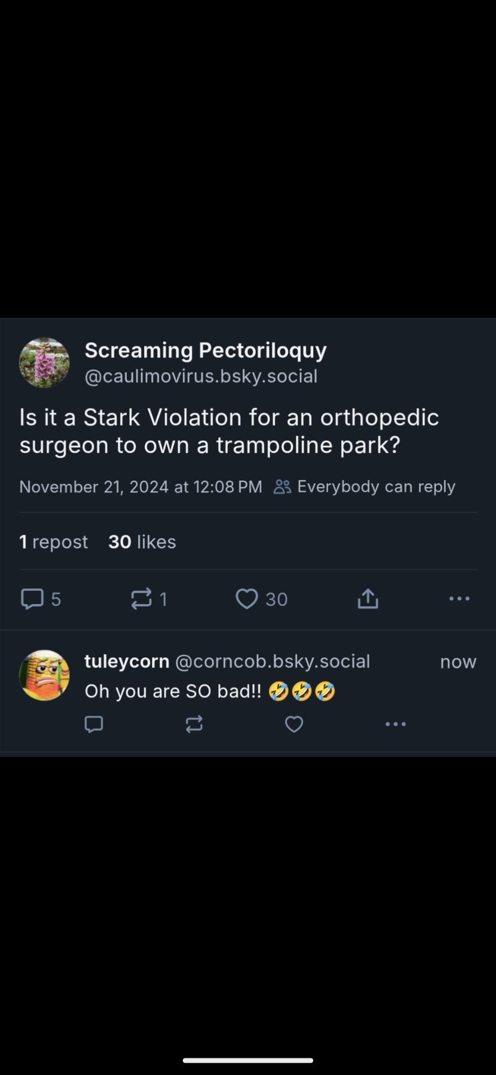Viewport: 496px width, 1075px height.
Task: Repost tuleycorn's reply
Action: click(x=194, y=725)
